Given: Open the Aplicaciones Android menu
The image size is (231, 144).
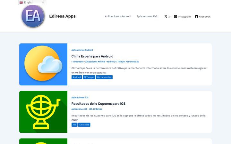Looking at the screenshot, I should coord(118,16).
